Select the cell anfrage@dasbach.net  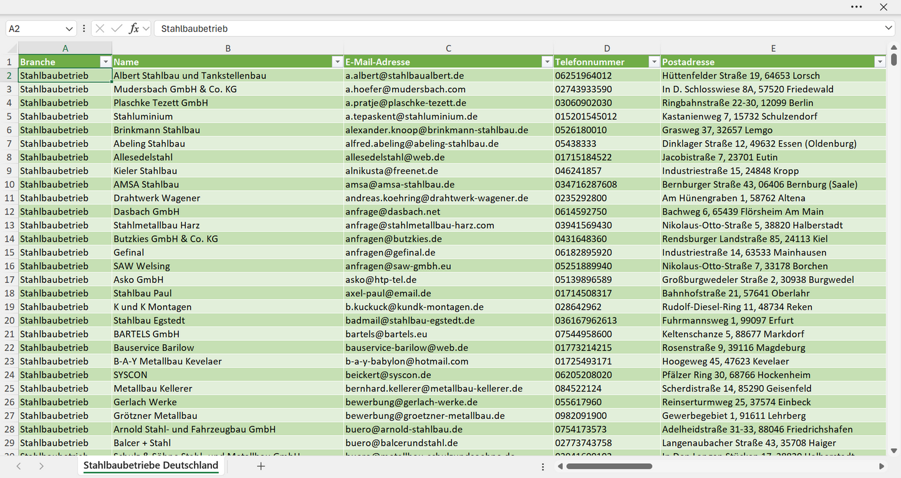448,211
